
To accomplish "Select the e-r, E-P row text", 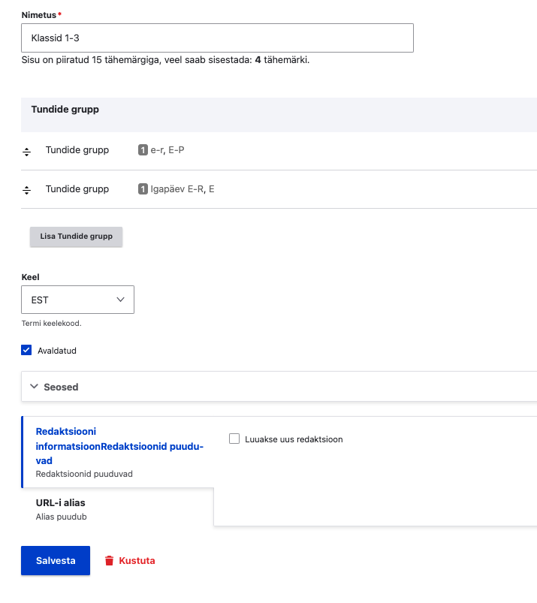I will 167,150.
